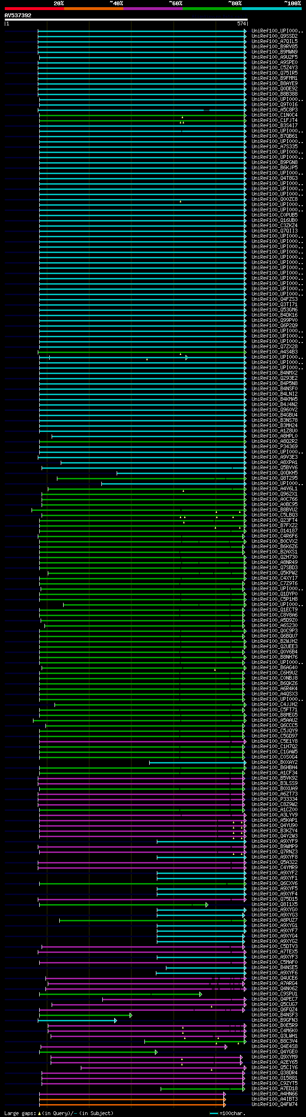Image resolution: width=306 pixels, height=1117 pixels.
Task: Click the green arrowhead ending the UniRef100_C1FJT4 bar
Action: (x=245, y=121)
